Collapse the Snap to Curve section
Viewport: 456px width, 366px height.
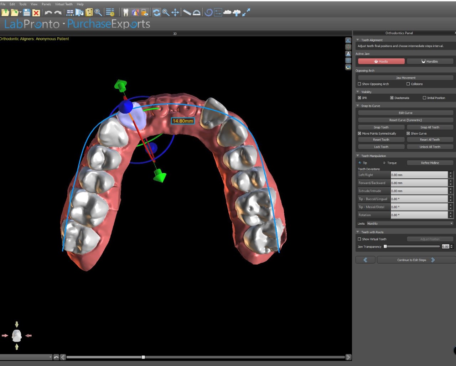pos(358,106)
